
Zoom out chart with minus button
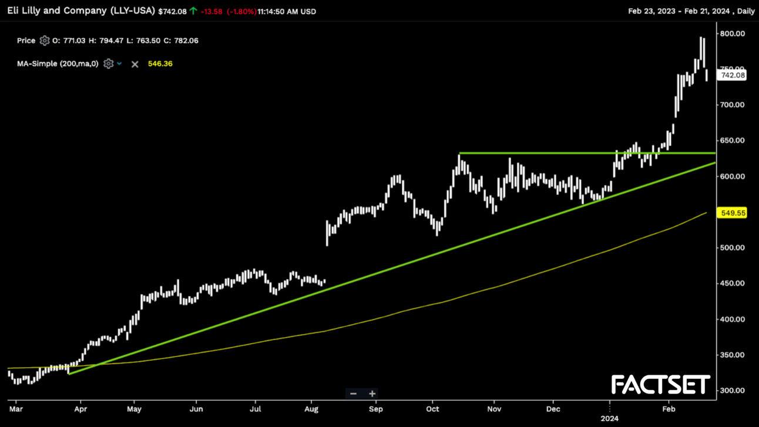coord(353,394)
